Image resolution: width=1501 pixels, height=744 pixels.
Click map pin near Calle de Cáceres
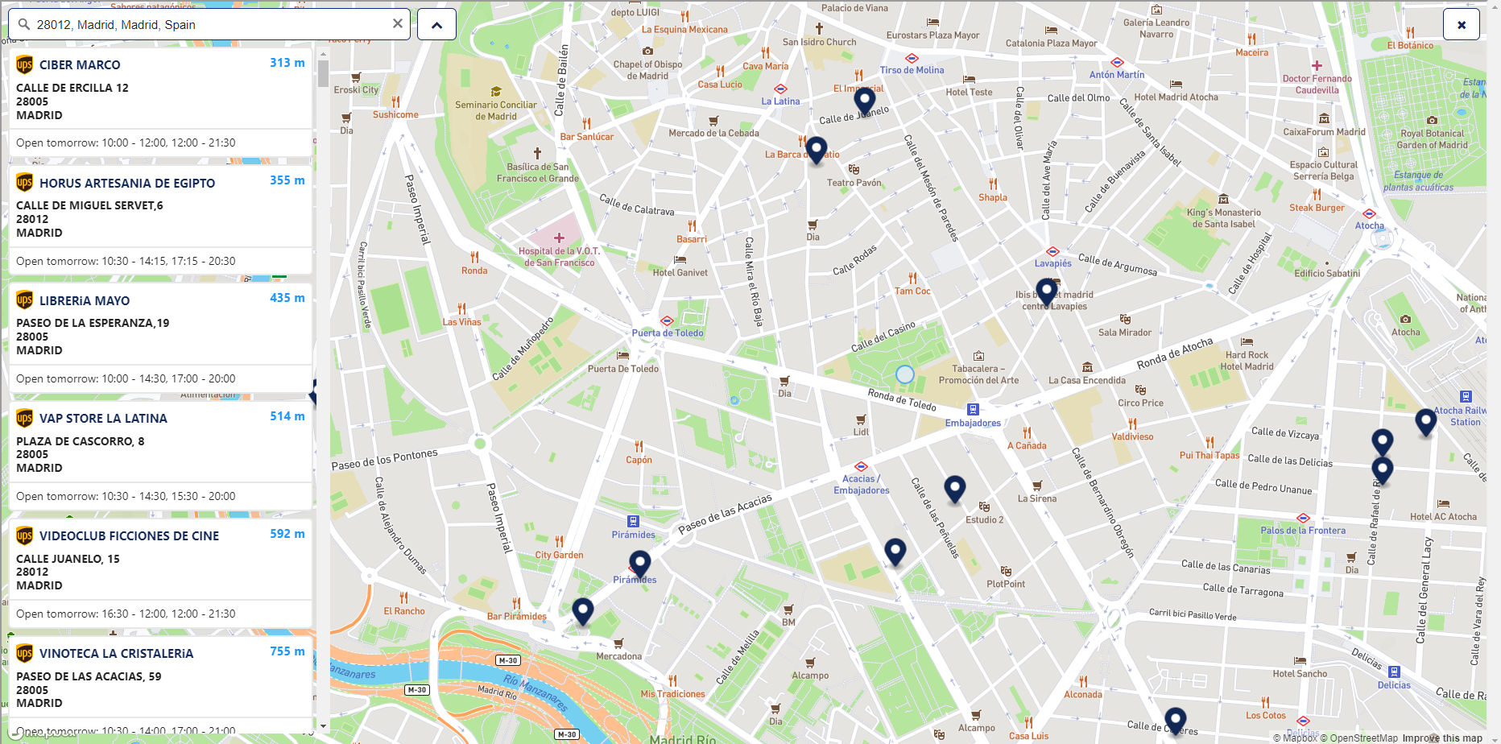click(1176, 721)
